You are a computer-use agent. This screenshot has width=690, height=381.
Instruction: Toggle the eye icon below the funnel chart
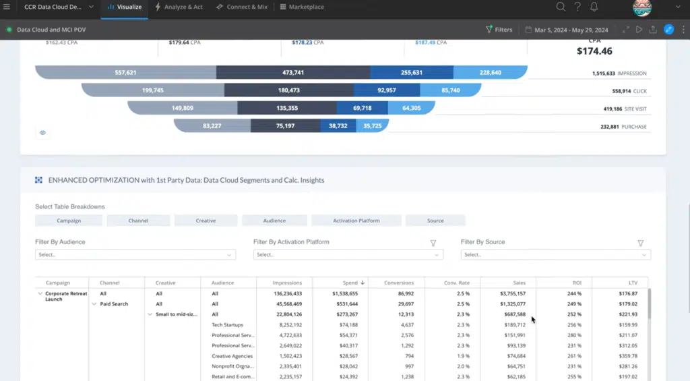click(42, 133)
